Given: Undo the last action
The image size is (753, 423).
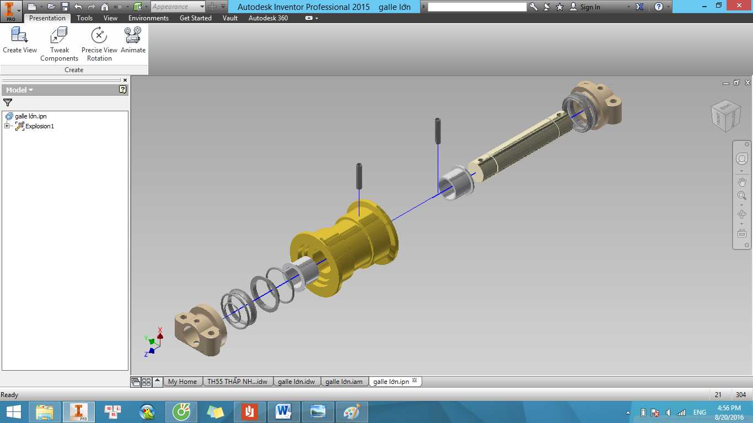Looking at the screenshot, I should (x=78, y=7).
